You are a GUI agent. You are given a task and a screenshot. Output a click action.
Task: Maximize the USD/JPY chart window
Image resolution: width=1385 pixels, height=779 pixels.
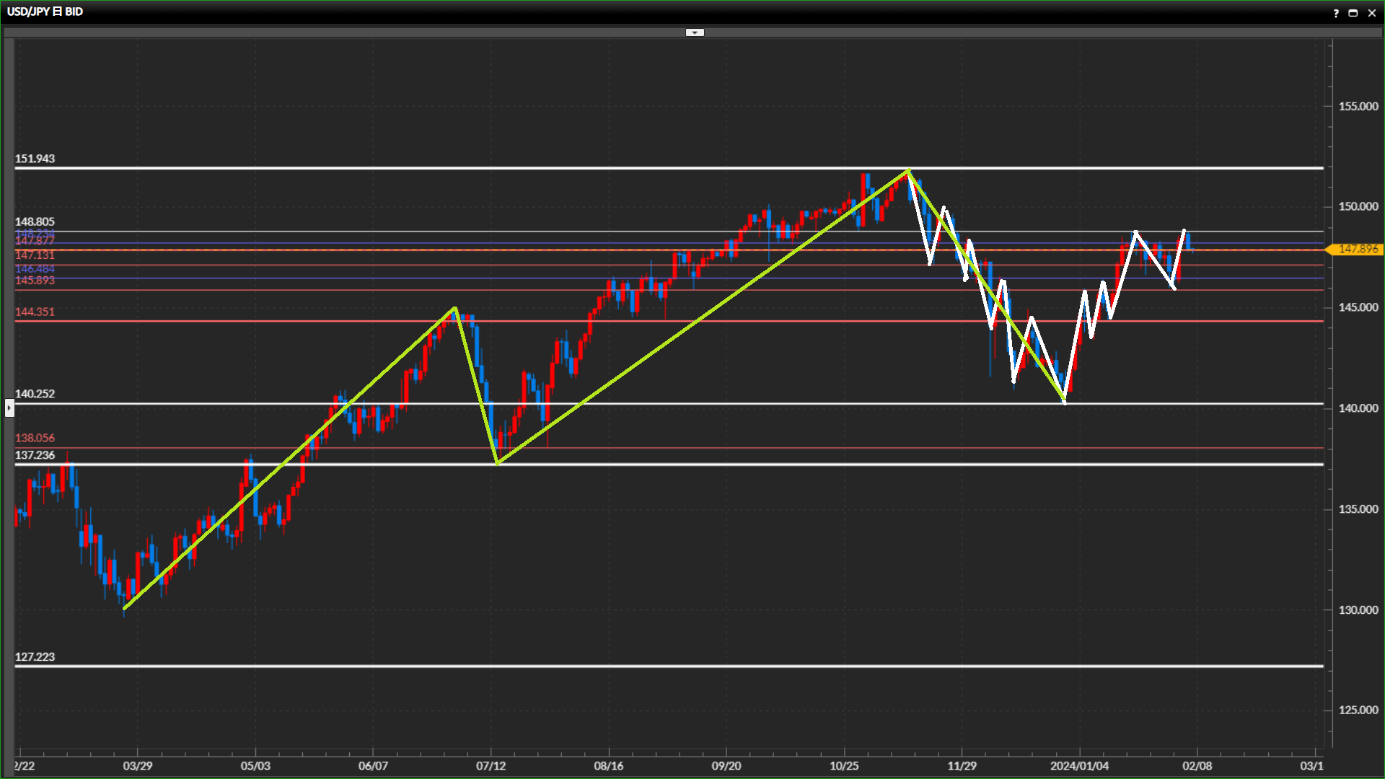coord(1353,13)
